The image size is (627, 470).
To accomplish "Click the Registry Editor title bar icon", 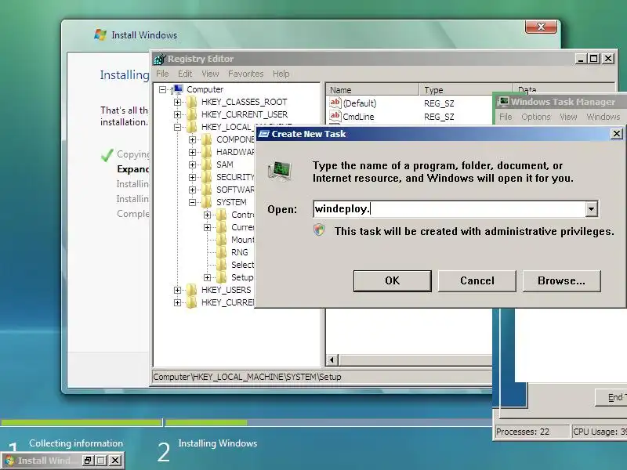I will pos(160,59).
